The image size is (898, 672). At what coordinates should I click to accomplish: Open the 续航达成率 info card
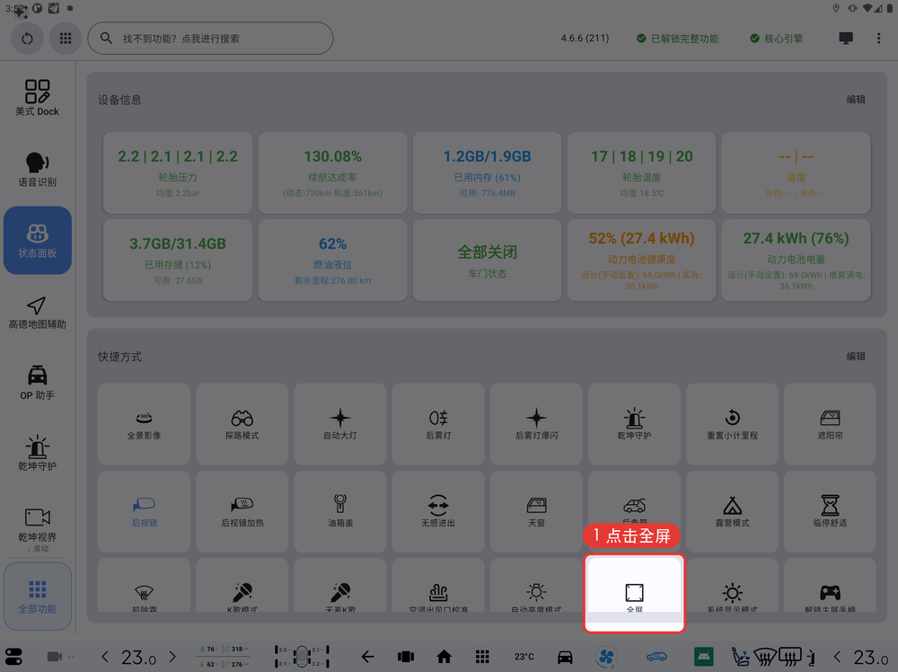pos(333,173)
